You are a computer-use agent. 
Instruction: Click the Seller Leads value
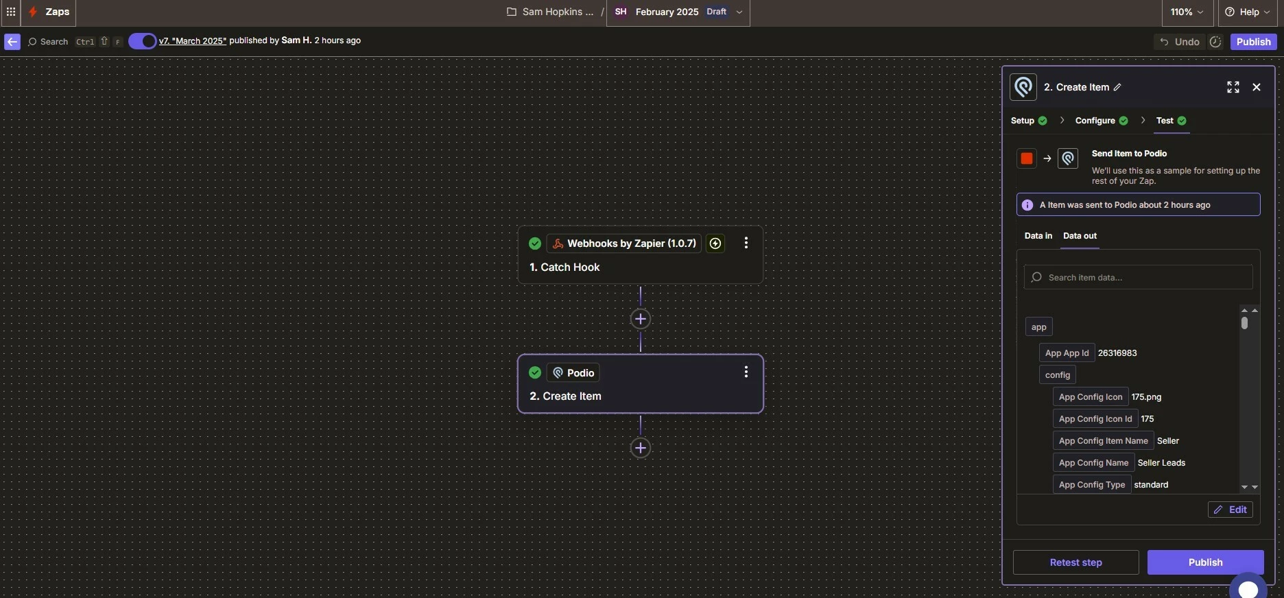(1161, 463)
